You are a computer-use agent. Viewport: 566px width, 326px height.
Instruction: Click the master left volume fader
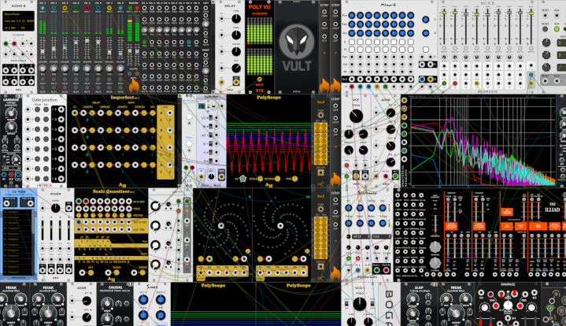[131, 52]
